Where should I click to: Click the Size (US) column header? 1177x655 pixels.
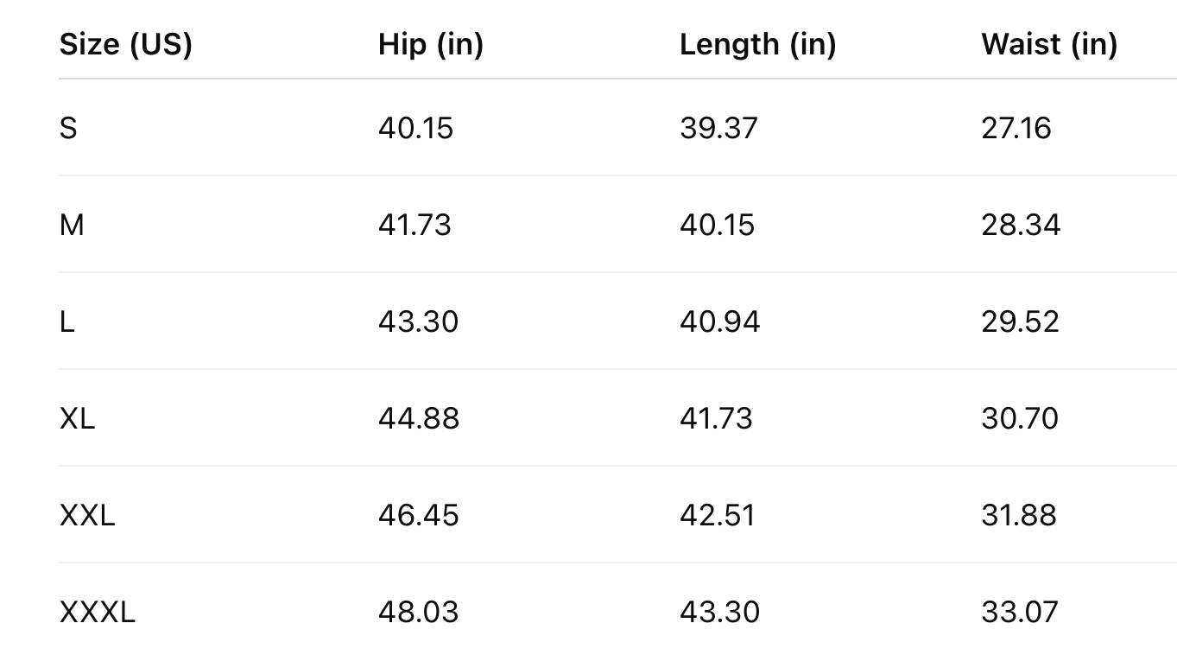click(x=125, y=44)
